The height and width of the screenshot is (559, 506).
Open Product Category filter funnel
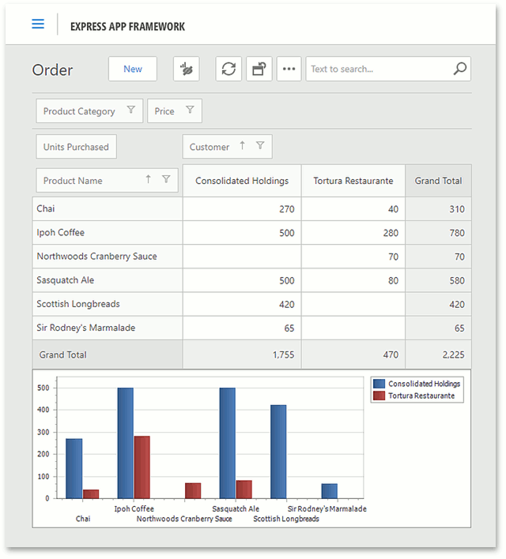(131, 110)
